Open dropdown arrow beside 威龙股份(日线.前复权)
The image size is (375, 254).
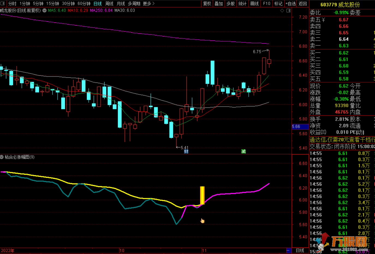point(44,10)
